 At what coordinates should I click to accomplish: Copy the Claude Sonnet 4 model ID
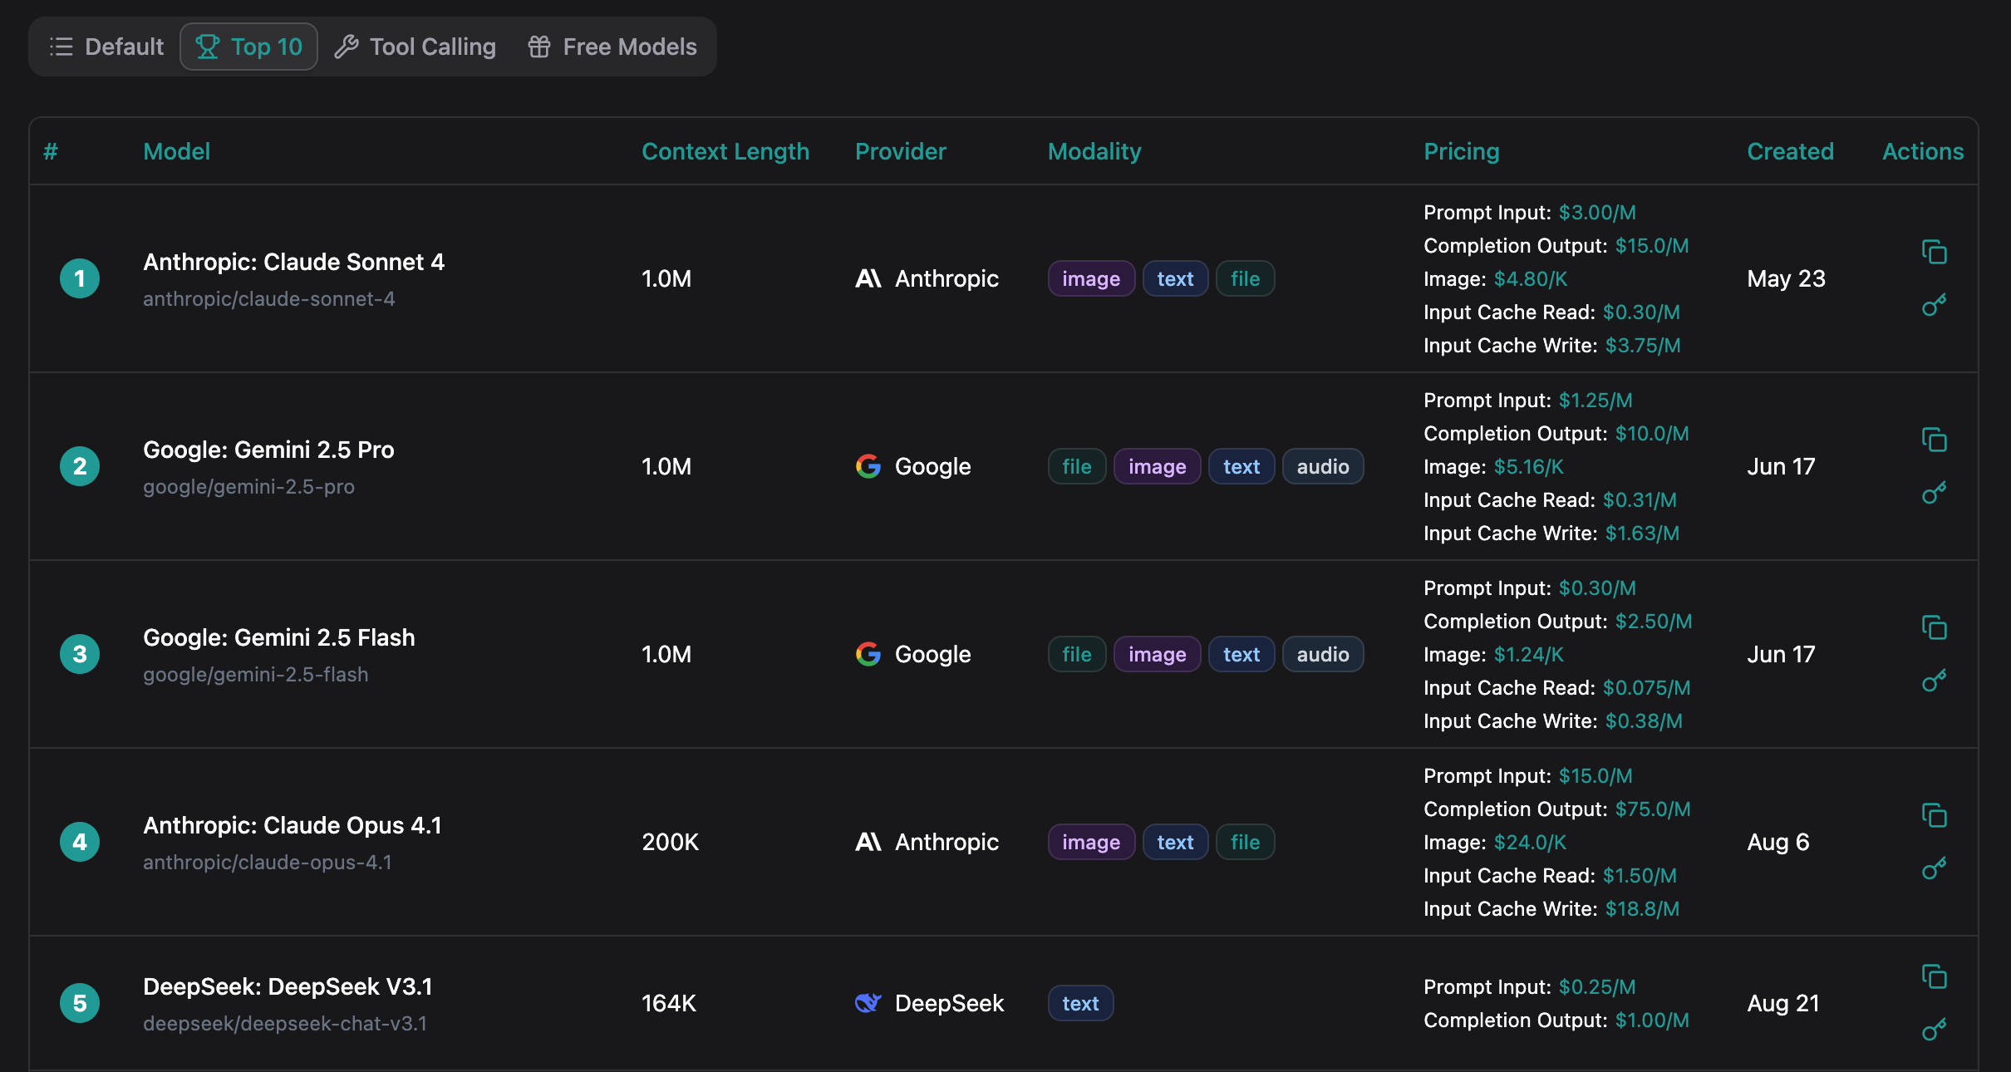tap(1934, 252)
